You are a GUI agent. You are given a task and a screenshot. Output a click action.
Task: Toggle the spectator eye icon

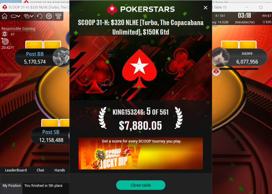click(5, 34)
